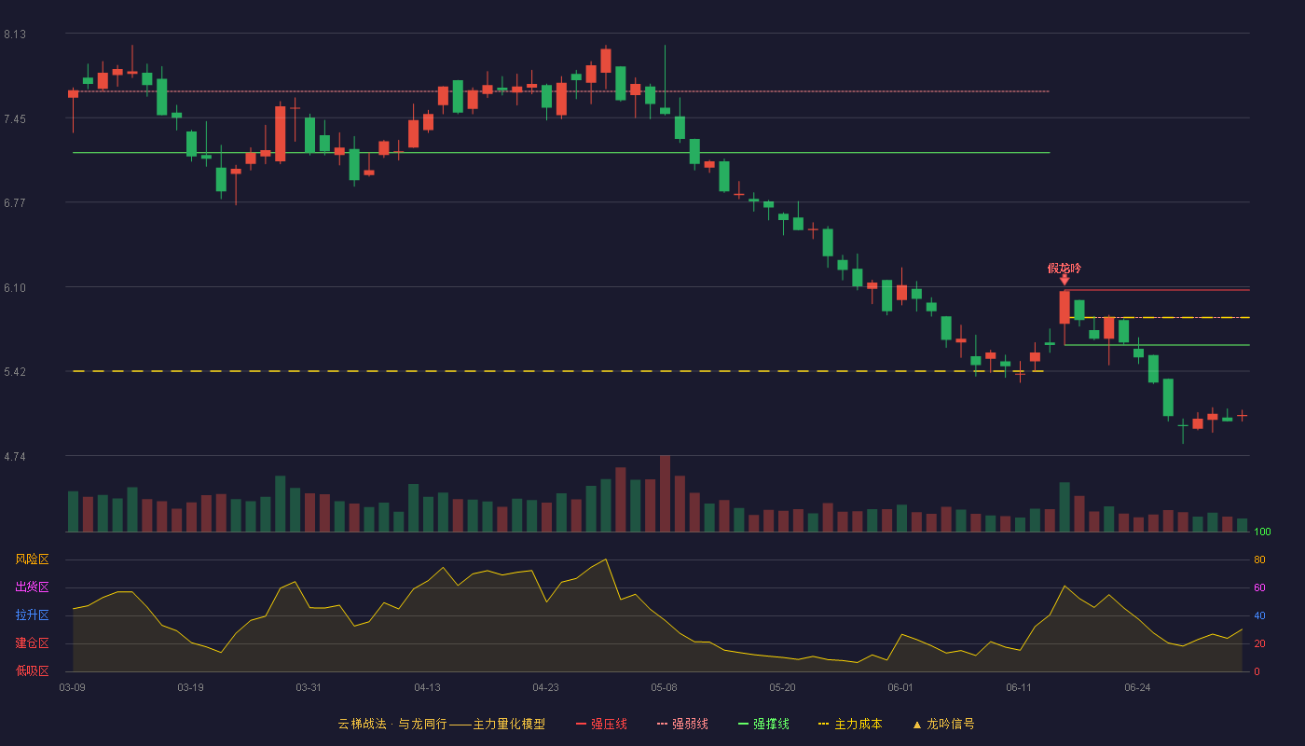Toggle the 龙吟信号 legend entry
1305x746 pixels.
coord(943,724)
